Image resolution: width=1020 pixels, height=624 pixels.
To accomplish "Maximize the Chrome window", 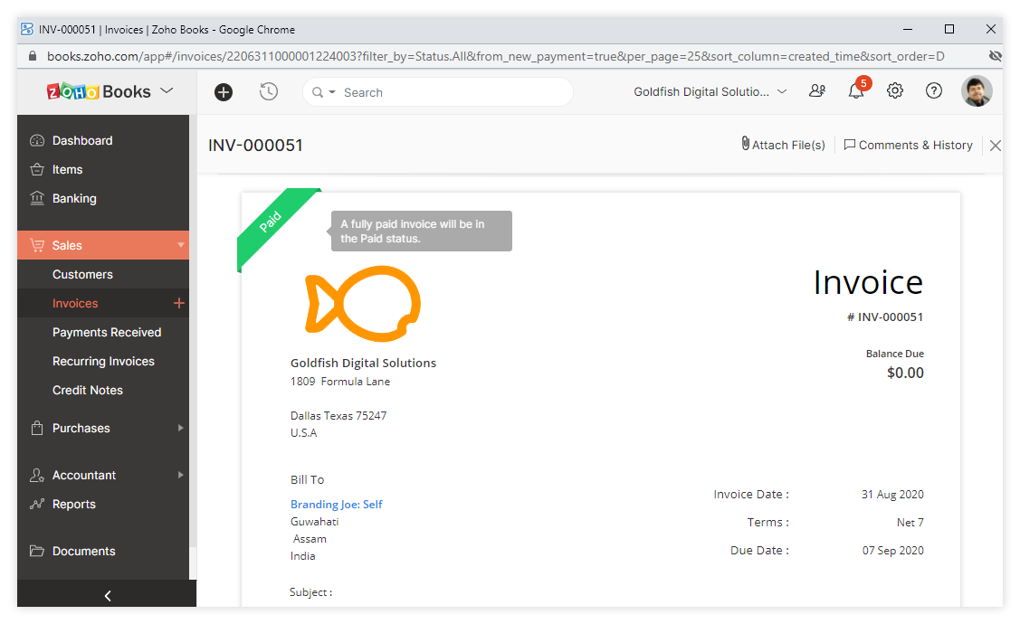I will [949, 29].
